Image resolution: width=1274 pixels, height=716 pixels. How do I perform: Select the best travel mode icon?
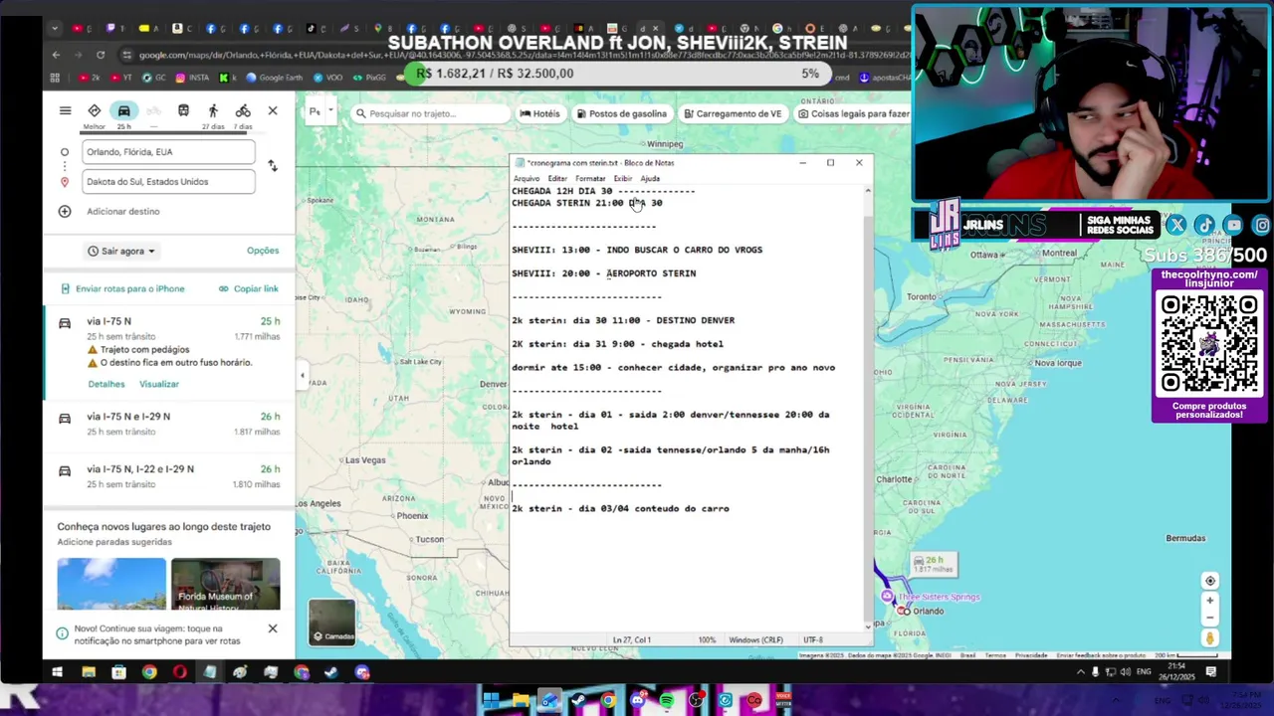(x=94, y=110)
